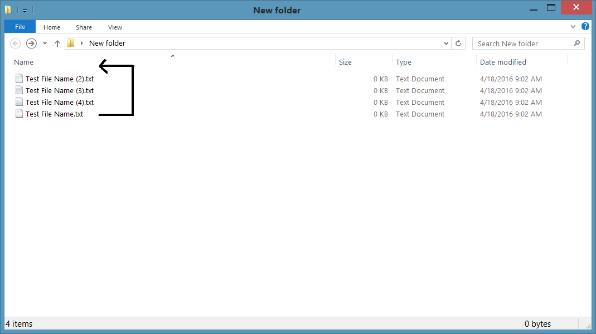
Task: Click the Back navigation arrow
Action: [15, 43]
